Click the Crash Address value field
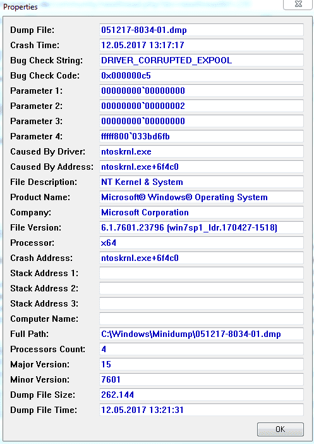 (202, 258)
